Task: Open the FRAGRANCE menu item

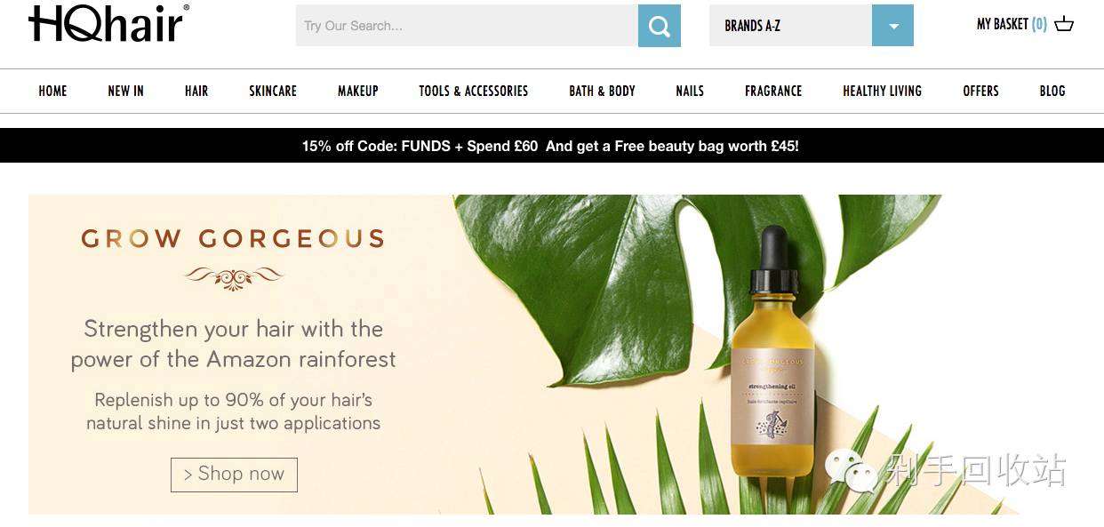Action: tap(773, 91)
